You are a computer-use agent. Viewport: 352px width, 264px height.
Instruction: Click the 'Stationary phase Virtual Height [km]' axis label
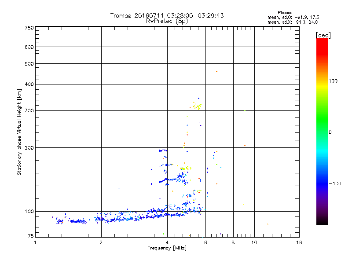19,132
